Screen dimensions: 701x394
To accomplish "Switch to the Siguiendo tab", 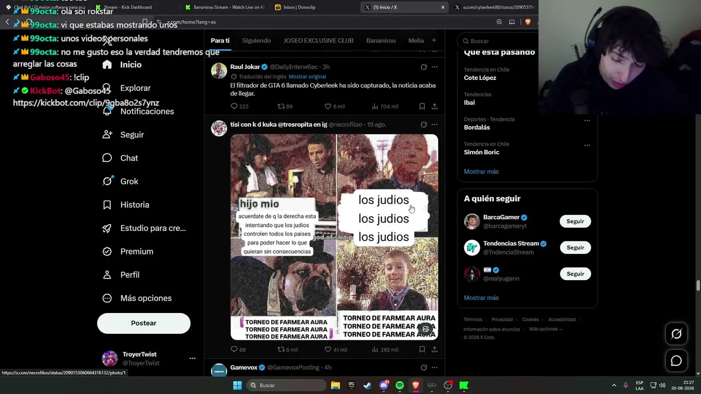I will pyautogui.click(x=256, y=40).
